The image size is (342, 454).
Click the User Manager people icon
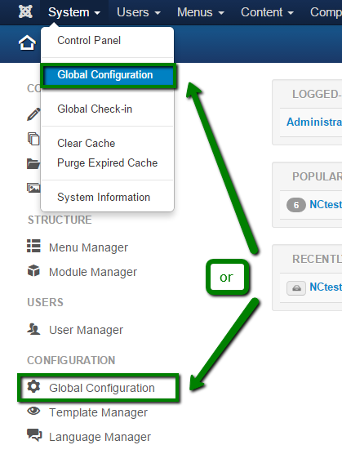point(33,328)
